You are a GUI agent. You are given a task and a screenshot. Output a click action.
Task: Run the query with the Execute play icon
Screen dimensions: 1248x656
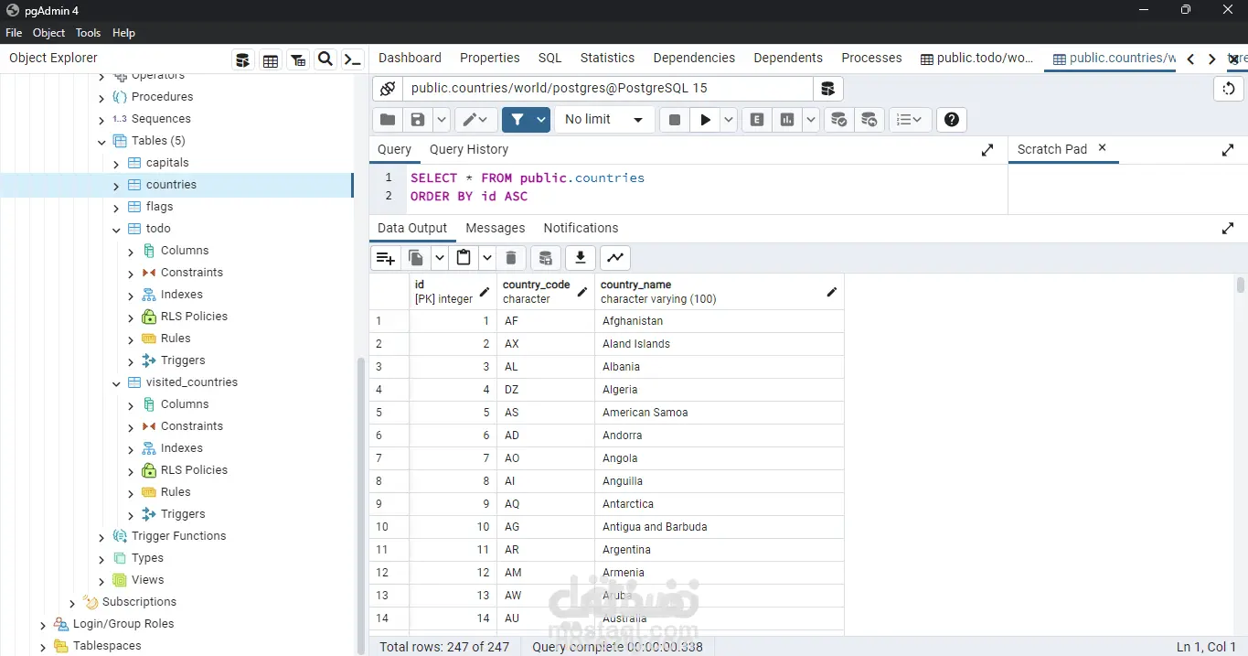click(x=705, y=120)
